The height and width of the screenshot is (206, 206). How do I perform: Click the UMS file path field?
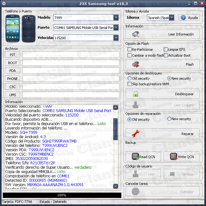pos(71,95)
